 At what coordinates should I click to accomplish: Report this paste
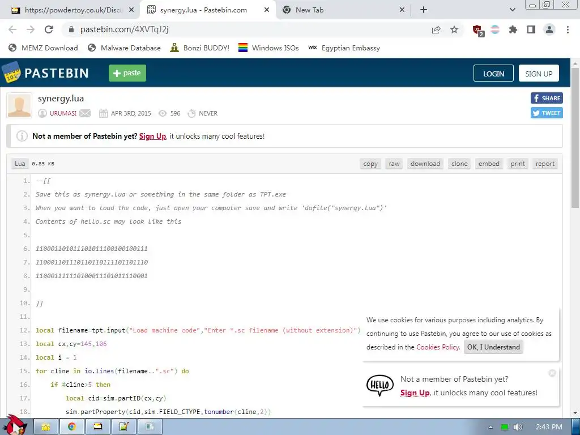click(545, 164)
